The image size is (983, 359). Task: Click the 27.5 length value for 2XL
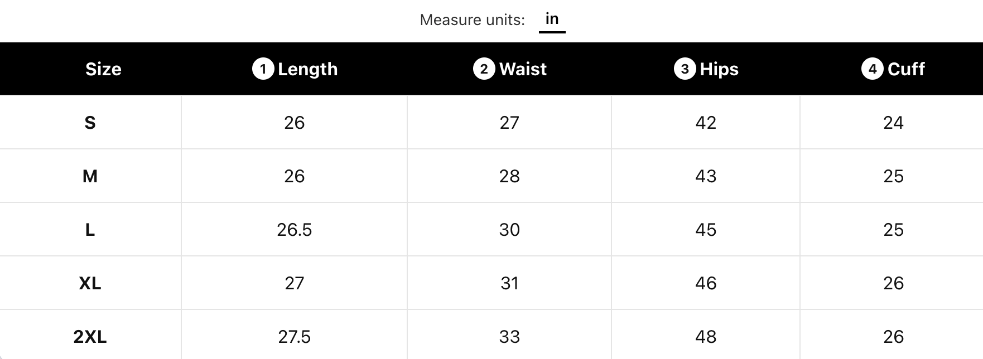[294, 337]
